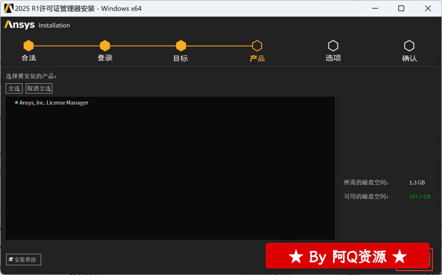
Task: Click the 目标 step hexagon icon
Action: (181, 46)
